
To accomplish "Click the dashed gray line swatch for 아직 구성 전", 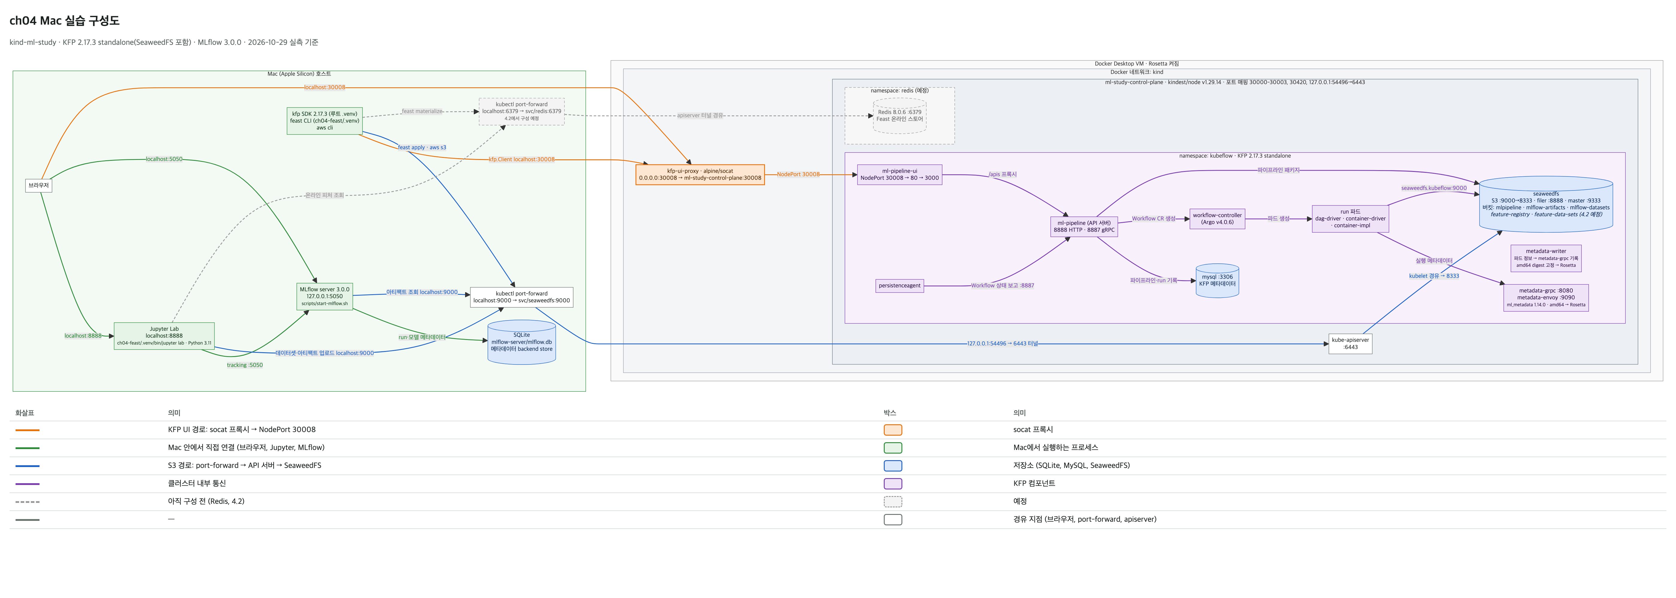I will point(27,502).
